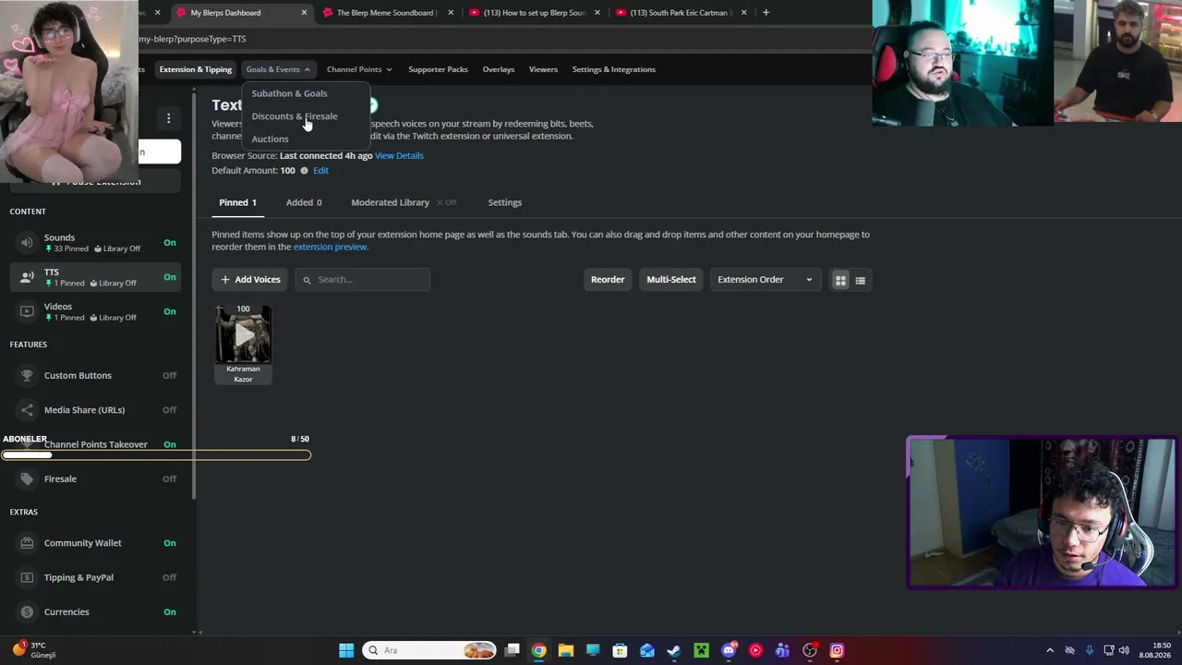Choose Discounts & Firesale menu entry
Screen dimensions: 1182x665
pos(295,116)
